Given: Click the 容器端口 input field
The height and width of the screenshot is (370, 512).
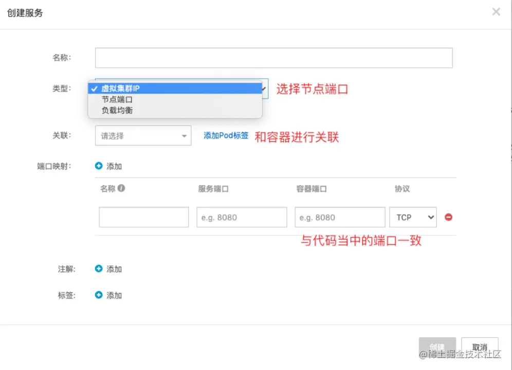Looking at the screenshot, I should (x=340, y=217).
